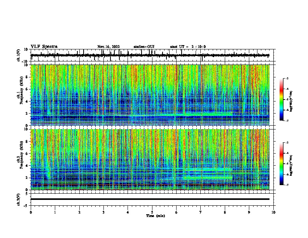The height and width of the screenshot is (238, 308).
Task: Click time axis tick label '9'
Action: click(249, 212)
